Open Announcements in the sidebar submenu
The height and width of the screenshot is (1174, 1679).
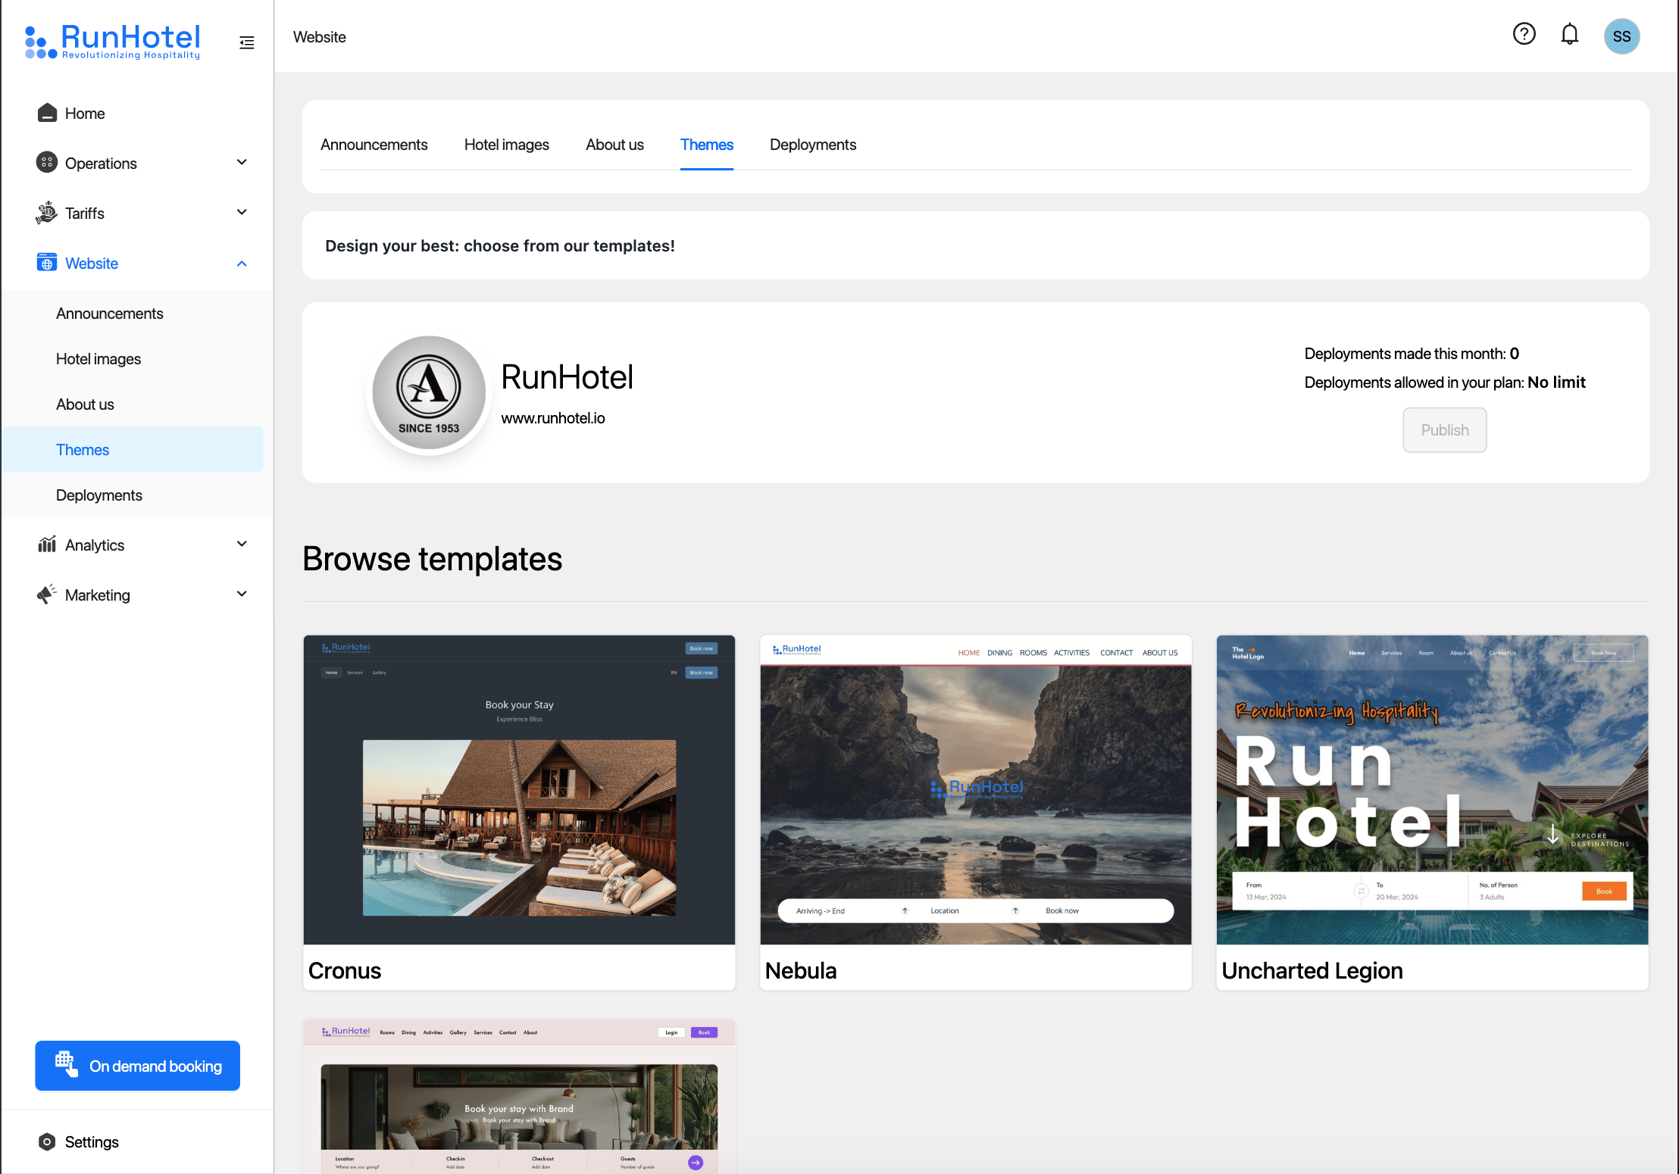click(110, 314)
